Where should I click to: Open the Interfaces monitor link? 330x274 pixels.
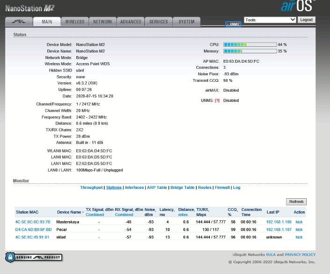click(134, 187)
